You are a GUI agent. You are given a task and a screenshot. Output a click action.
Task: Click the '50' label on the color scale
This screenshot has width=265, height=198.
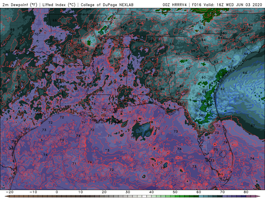(175, 192)
